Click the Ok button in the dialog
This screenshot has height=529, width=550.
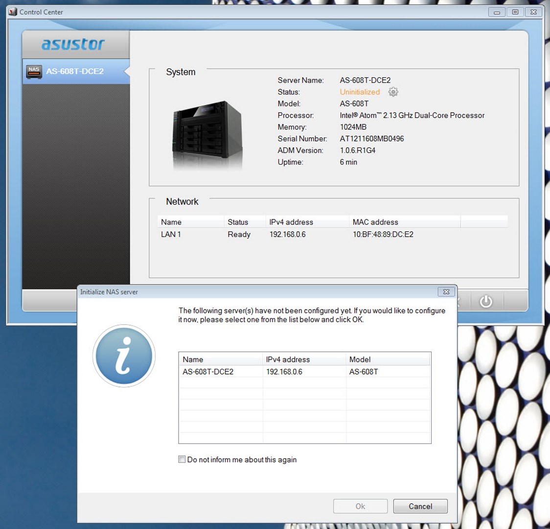coord(360,506)
